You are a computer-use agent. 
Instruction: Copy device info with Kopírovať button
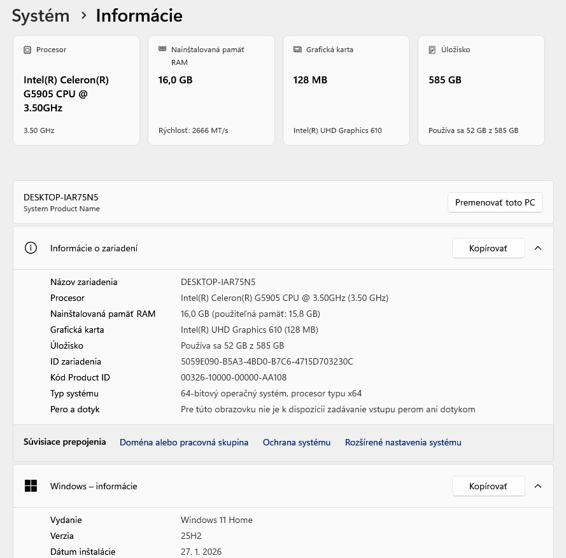click(x=488, y=248)
